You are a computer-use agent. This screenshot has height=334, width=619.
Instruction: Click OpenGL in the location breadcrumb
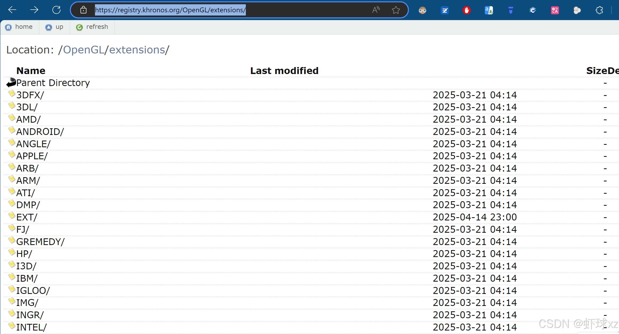coord(83,50)
